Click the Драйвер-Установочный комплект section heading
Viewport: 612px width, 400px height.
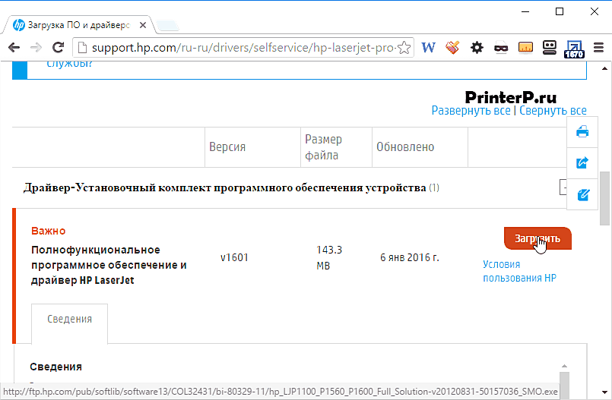click(x=224, y=187)
